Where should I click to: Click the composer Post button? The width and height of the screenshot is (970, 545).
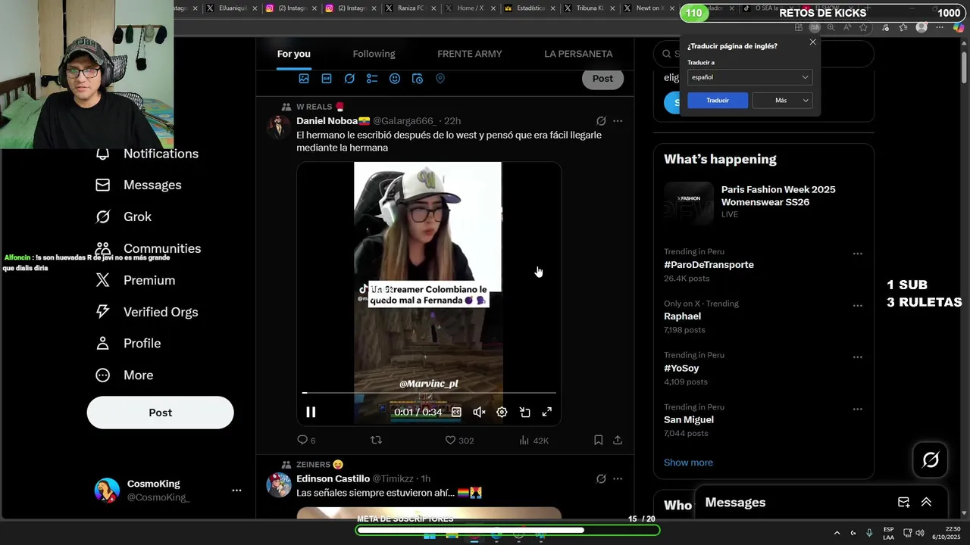pyautogui.click(x=602, y=79)
